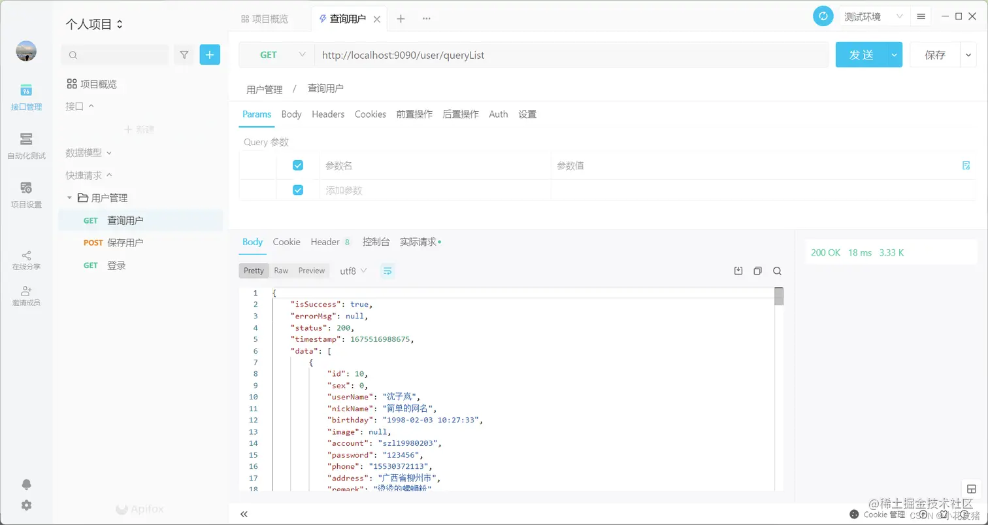Add a new tab with plus icon

pos(401,19)
